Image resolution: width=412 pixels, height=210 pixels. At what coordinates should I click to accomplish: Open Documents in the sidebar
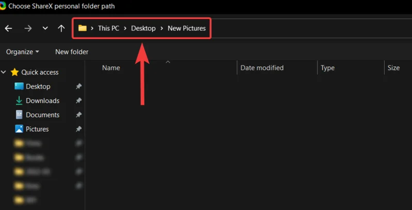(x=43, y=115)
